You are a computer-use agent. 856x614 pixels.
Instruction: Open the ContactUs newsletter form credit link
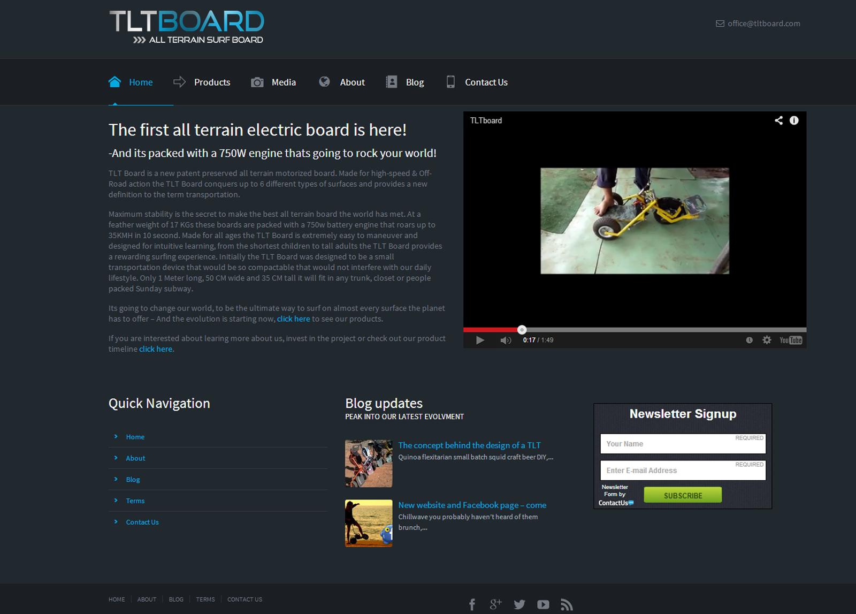point(616,495)
